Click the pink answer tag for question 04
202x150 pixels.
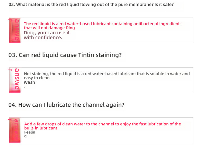tap(15, 130)
